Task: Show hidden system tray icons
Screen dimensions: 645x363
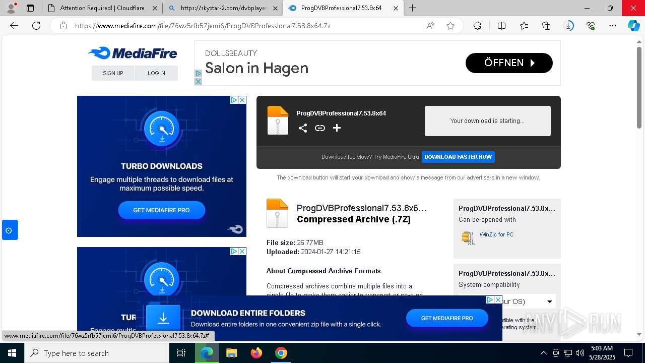Action: pyautogui.click(x=543, y=353)
